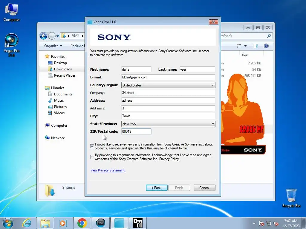Click the Last name input field
Screen dimensions: 306x229
197,69
